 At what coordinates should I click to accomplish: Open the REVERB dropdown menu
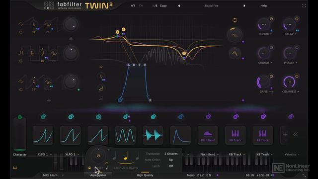(265, 34)
